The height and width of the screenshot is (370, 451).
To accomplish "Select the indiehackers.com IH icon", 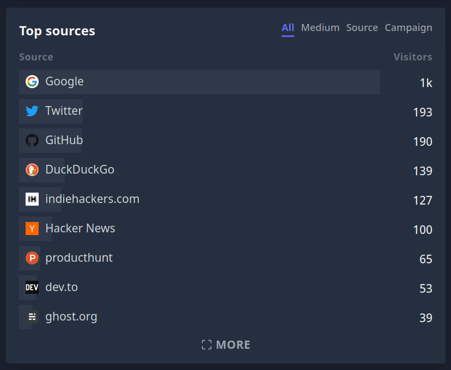I will tap(32, 199).
